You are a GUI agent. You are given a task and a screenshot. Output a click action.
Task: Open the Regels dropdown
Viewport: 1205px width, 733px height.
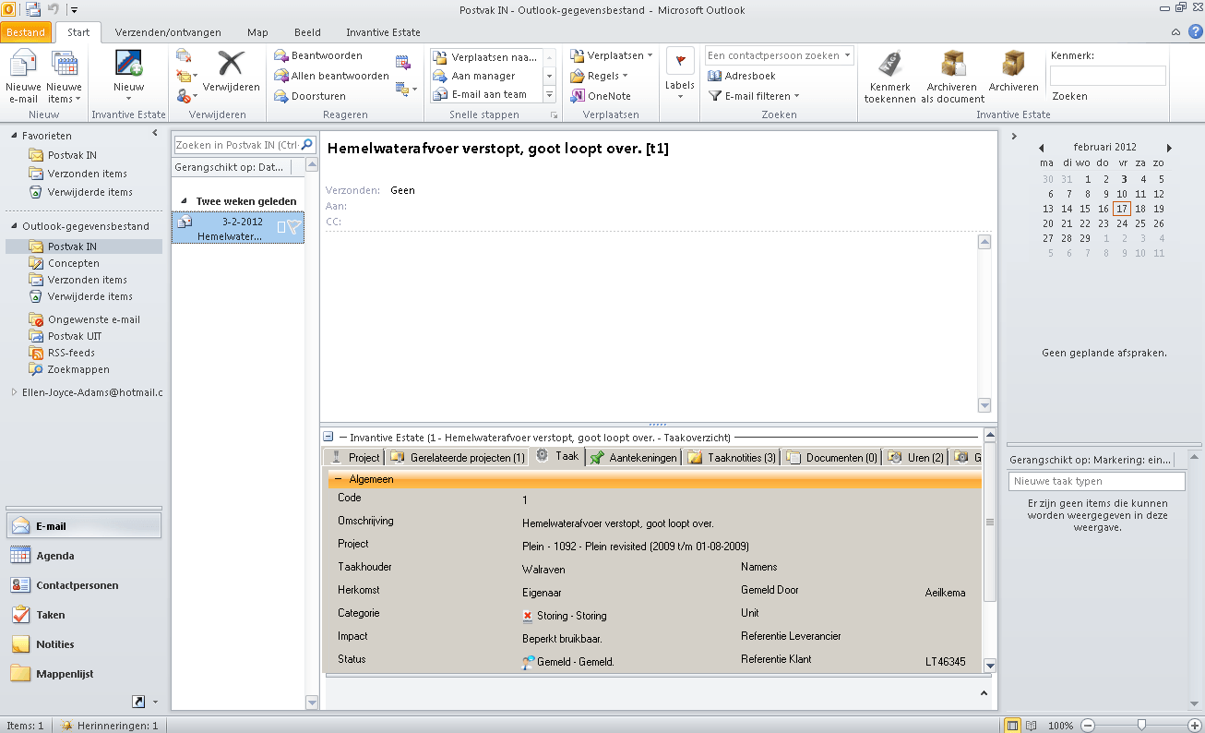(x=599, y=76)
